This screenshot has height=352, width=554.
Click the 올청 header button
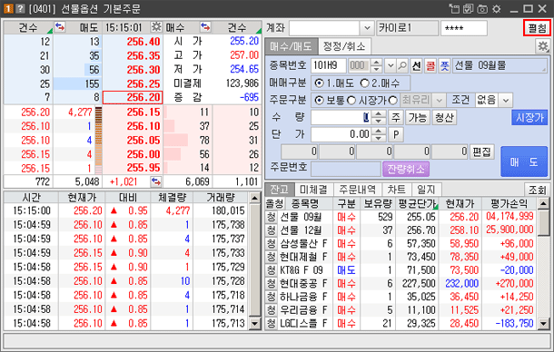click(x=274, y=203)
